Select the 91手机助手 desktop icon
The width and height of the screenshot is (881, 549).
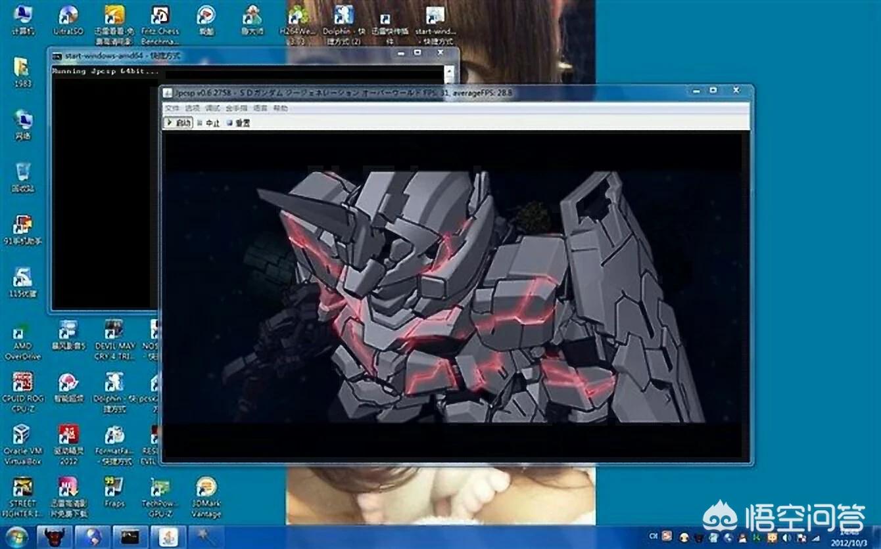pos(22,231)
